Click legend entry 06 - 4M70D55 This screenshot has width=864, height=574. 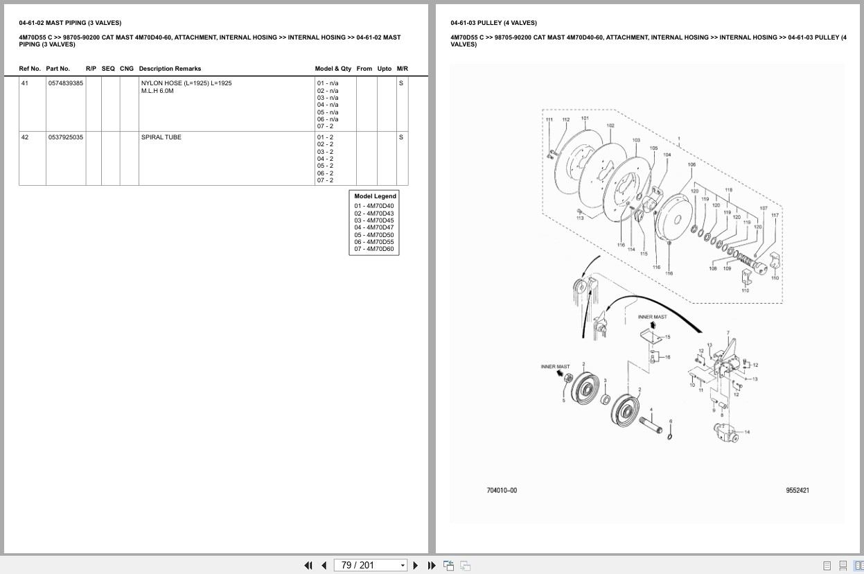[374, 242]
